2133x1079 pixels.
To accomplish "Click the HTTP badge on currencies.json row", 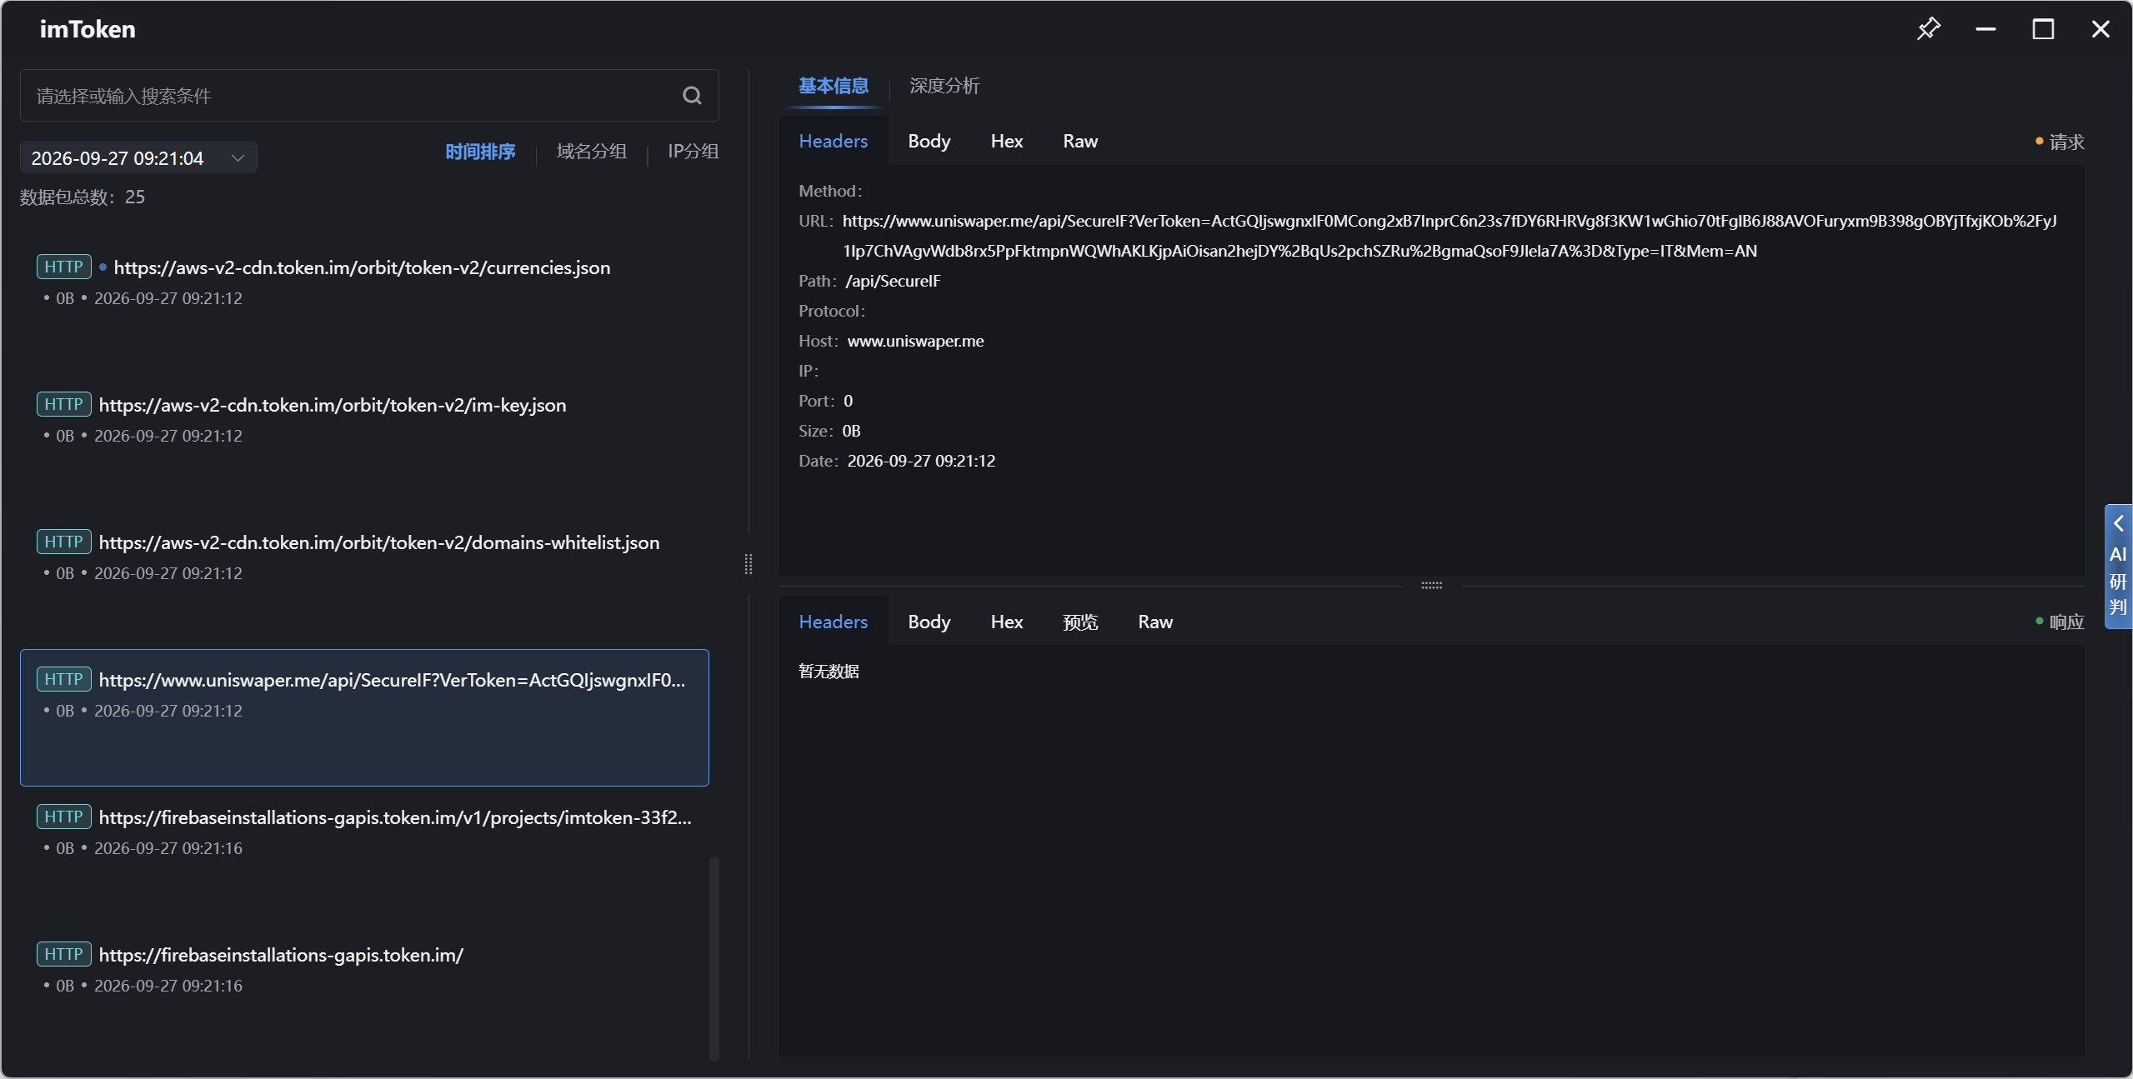I will point(63,267).
